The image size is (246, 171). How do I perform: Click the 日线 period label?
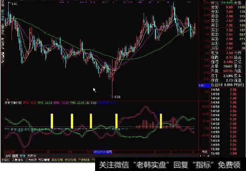pyautogui.click(x=204, y=152)
